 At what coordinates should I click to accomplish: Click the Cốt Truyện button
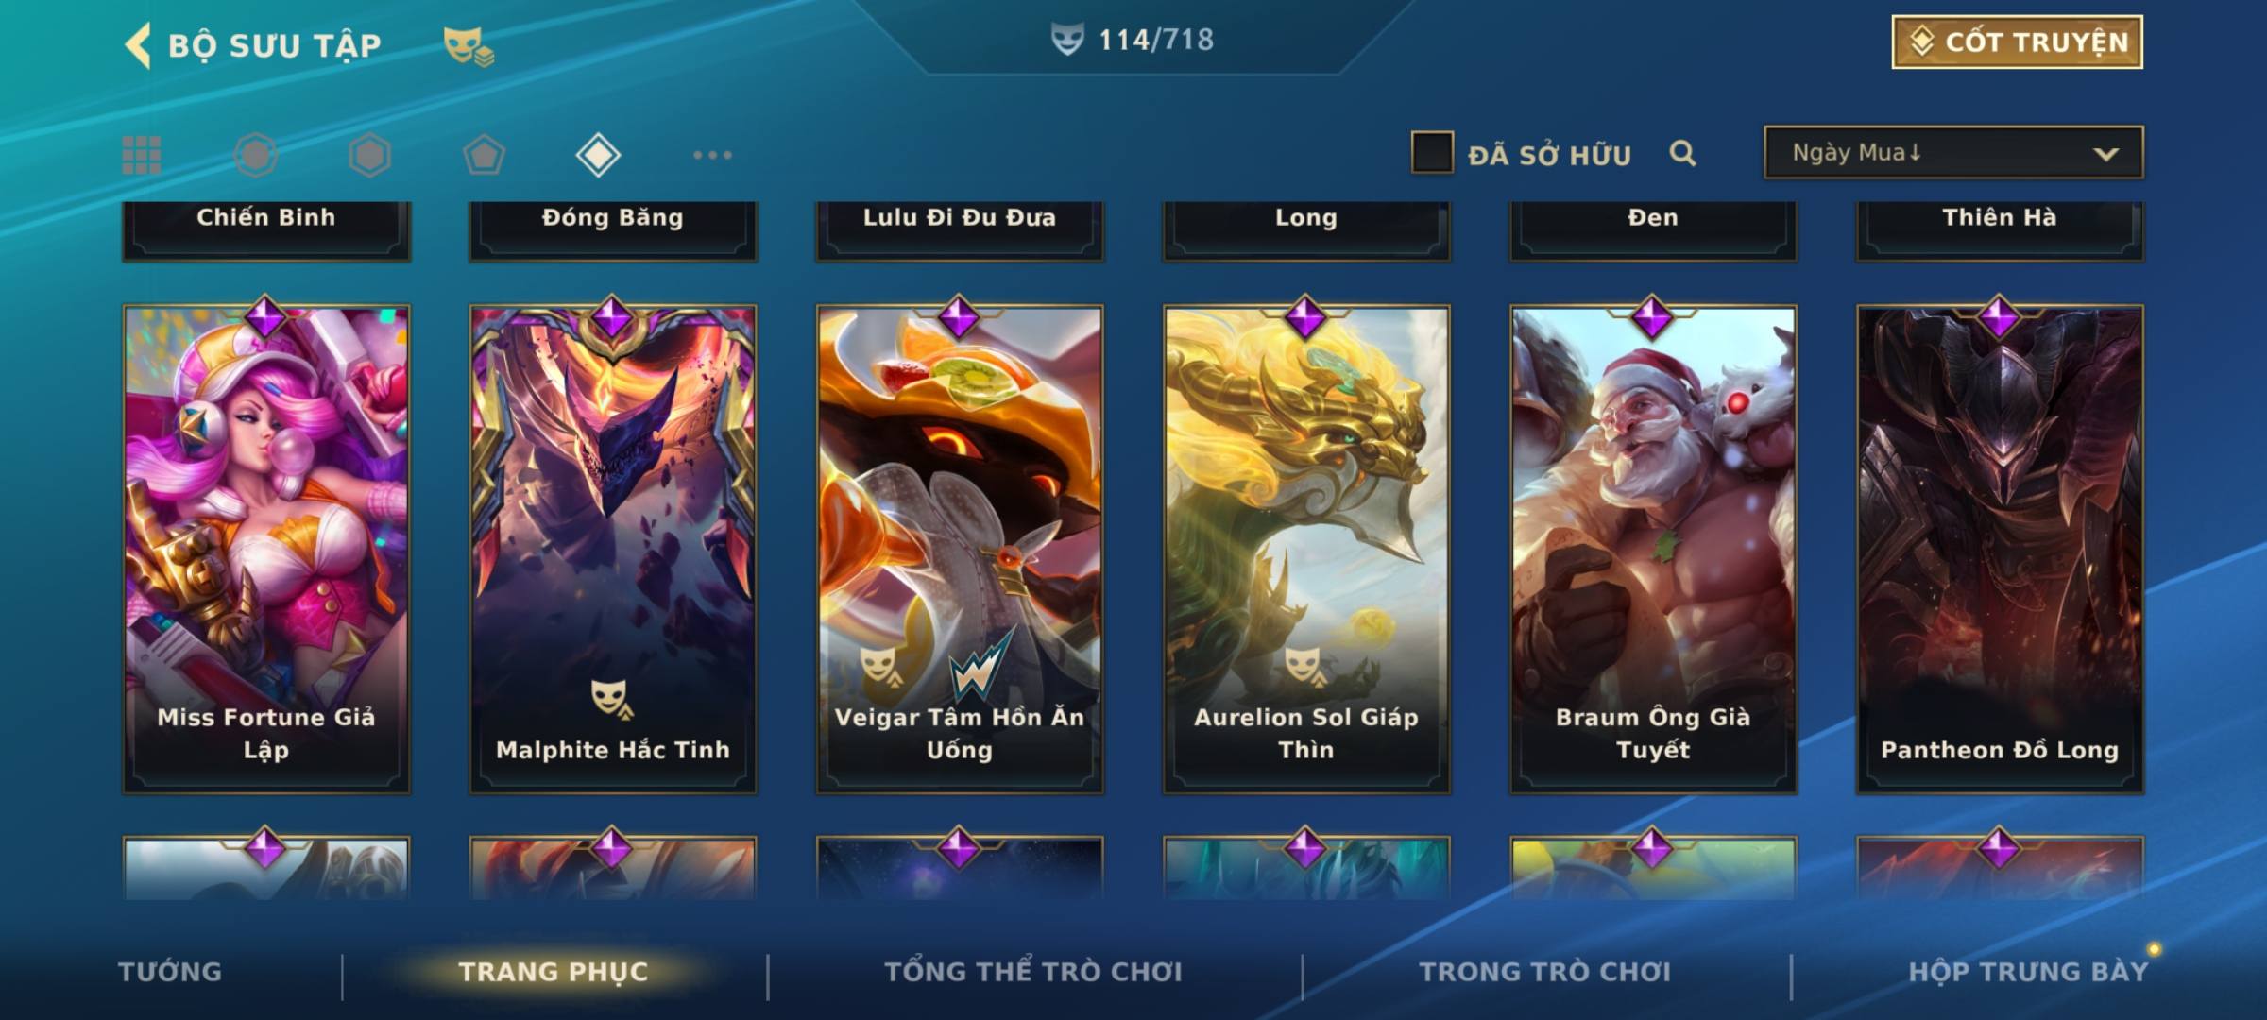pos(2017,42)
